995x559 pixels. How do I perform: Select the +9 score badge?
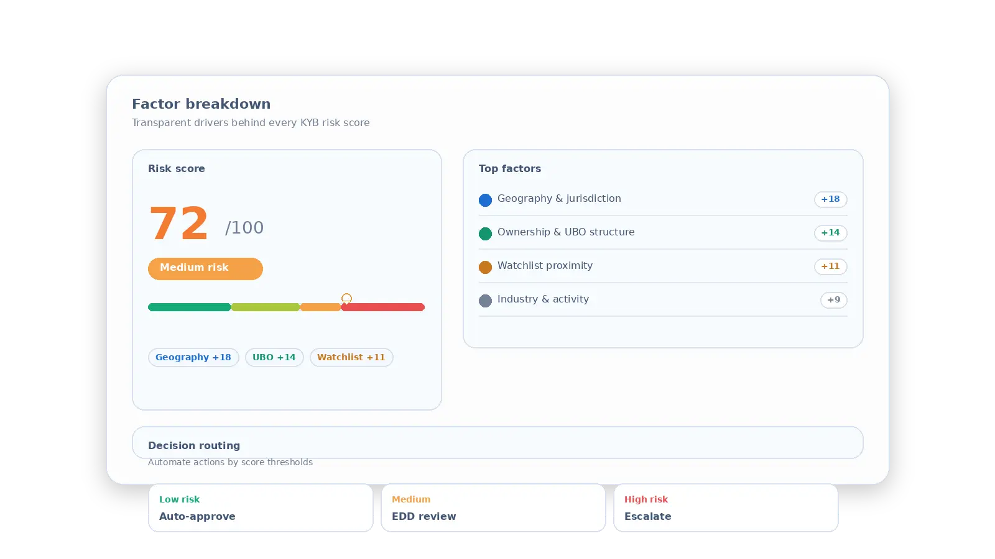[833, 300]
